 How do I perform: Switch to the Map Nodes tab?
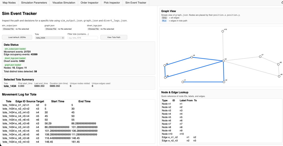click(x=9, y=2)
